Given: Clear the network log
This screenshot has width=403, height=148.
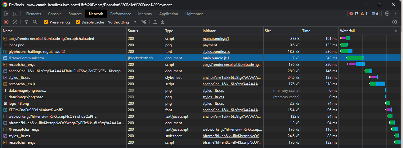Looking at the screenshot, I should click(15, 22).
